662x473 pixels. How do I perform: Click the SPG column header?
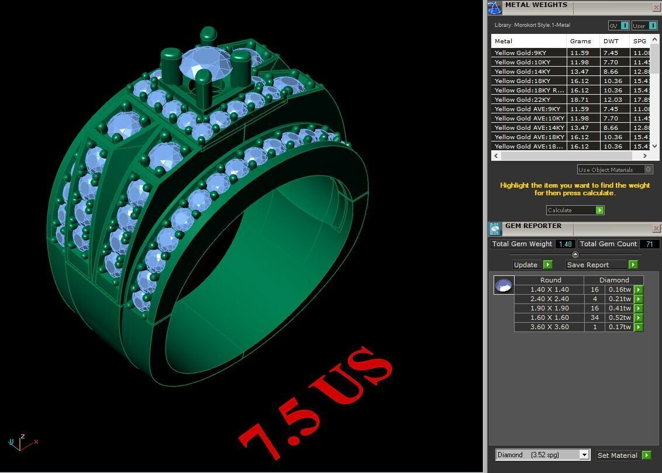640,41
